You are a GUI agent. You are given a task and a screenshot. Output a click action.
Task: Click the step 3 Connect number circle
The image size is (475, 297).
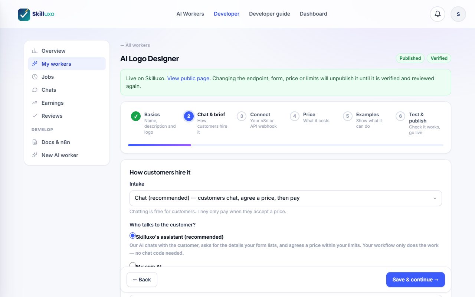coord(242,116)
